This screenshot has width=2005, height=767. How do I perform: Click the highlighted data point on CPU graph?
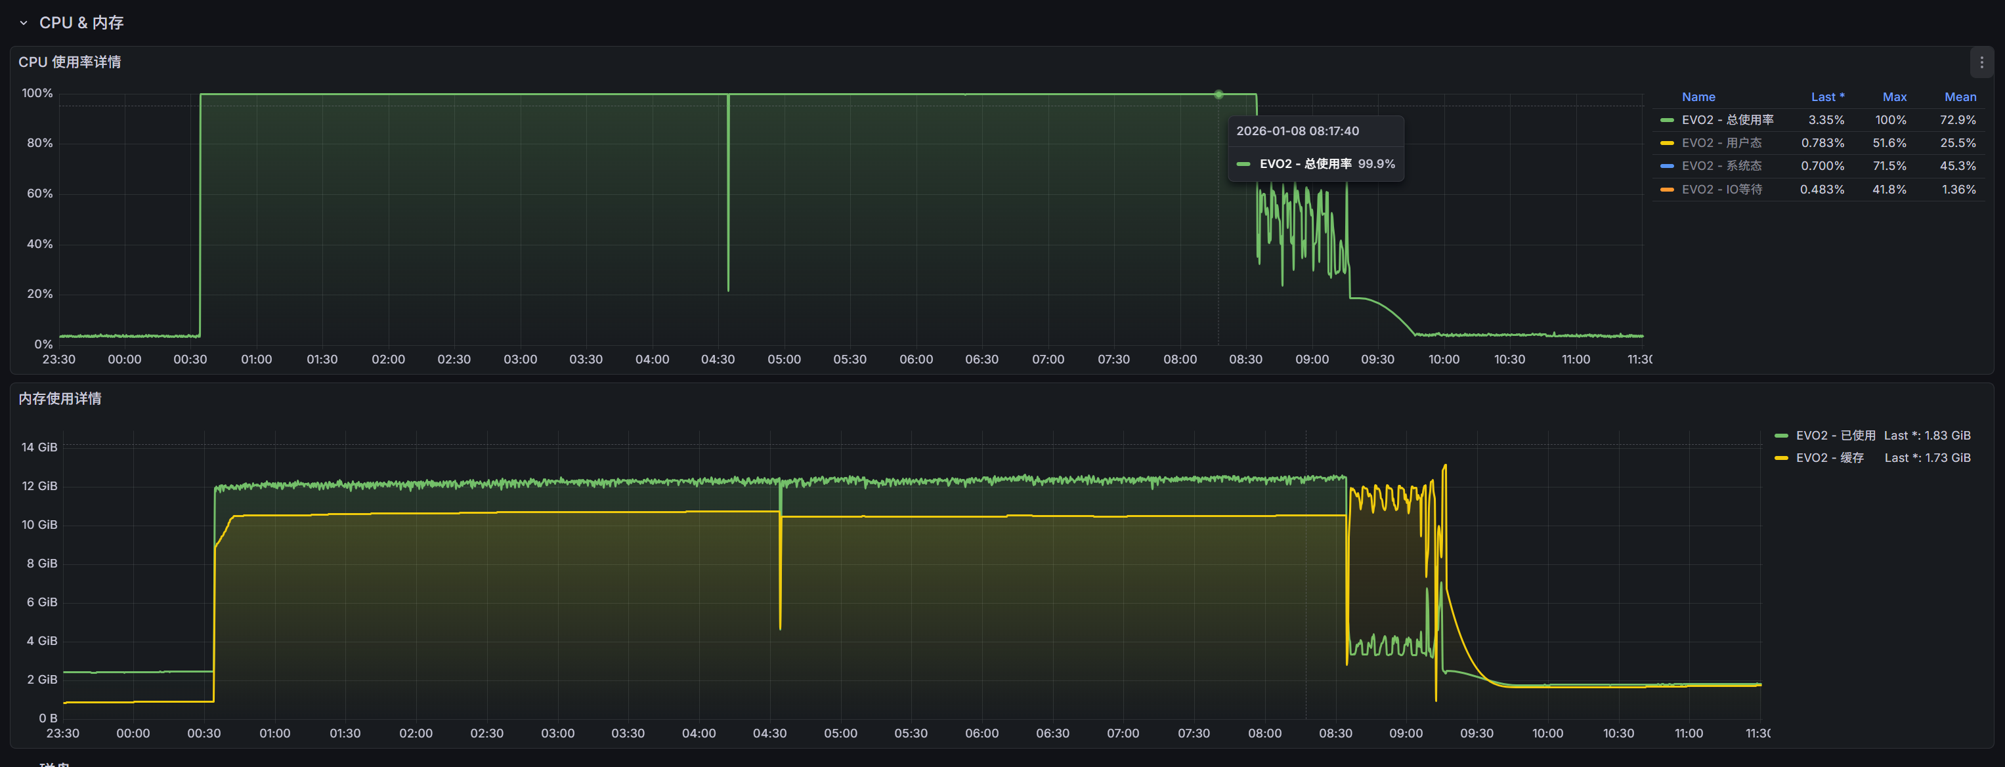pos(1218,95)
